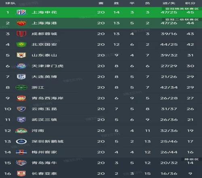Click the Zhejiang round green emblem
The width and height of the screenshot is (202, 178).
pyautogui.click(x=21, y=87)
